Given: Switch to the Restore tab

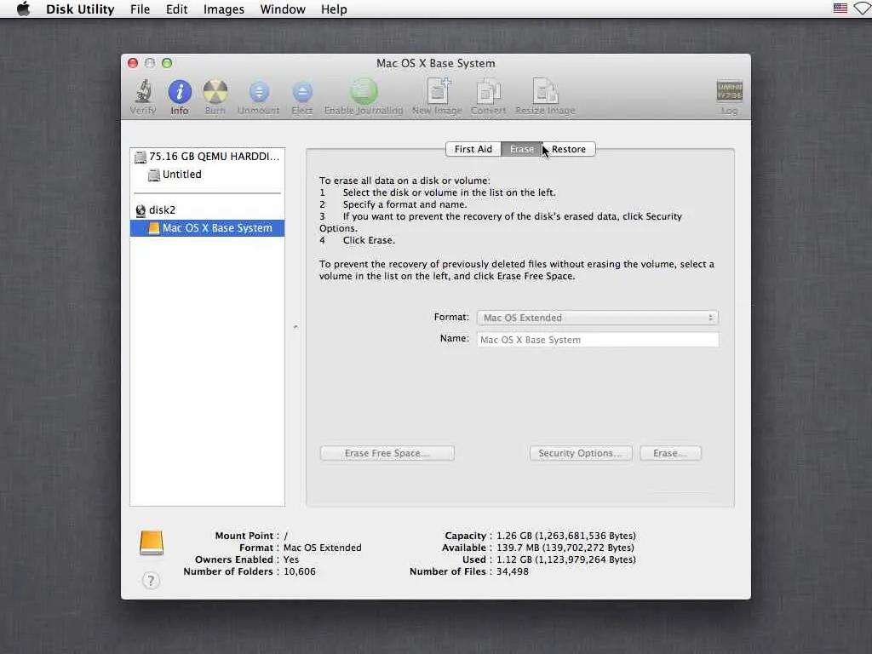Looking at the screenshot, I should pyautogui.click(x=568, y=149).
